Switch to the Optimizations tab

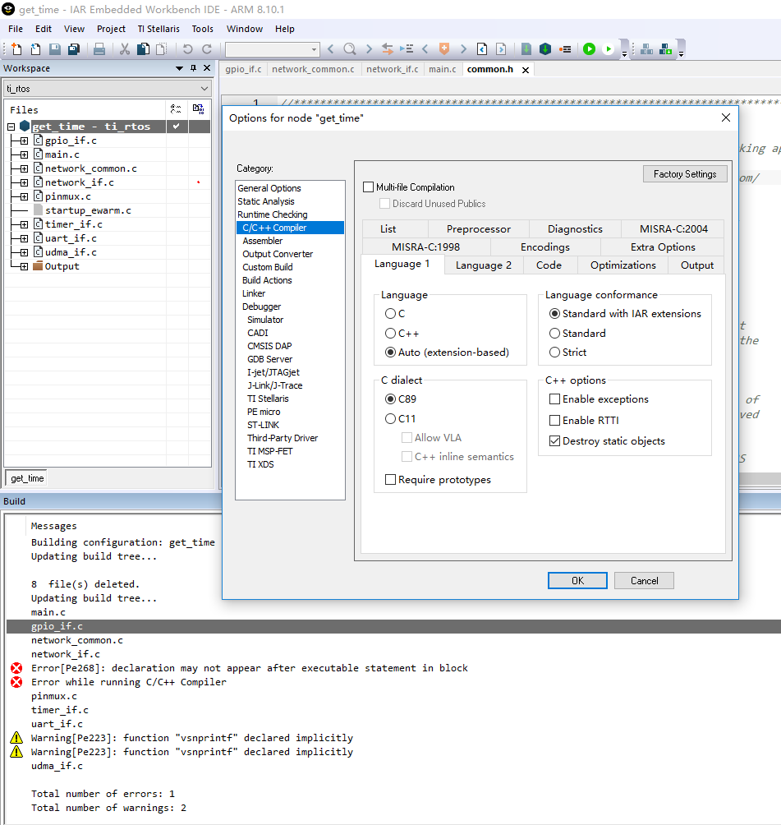(x=623, y=265)
